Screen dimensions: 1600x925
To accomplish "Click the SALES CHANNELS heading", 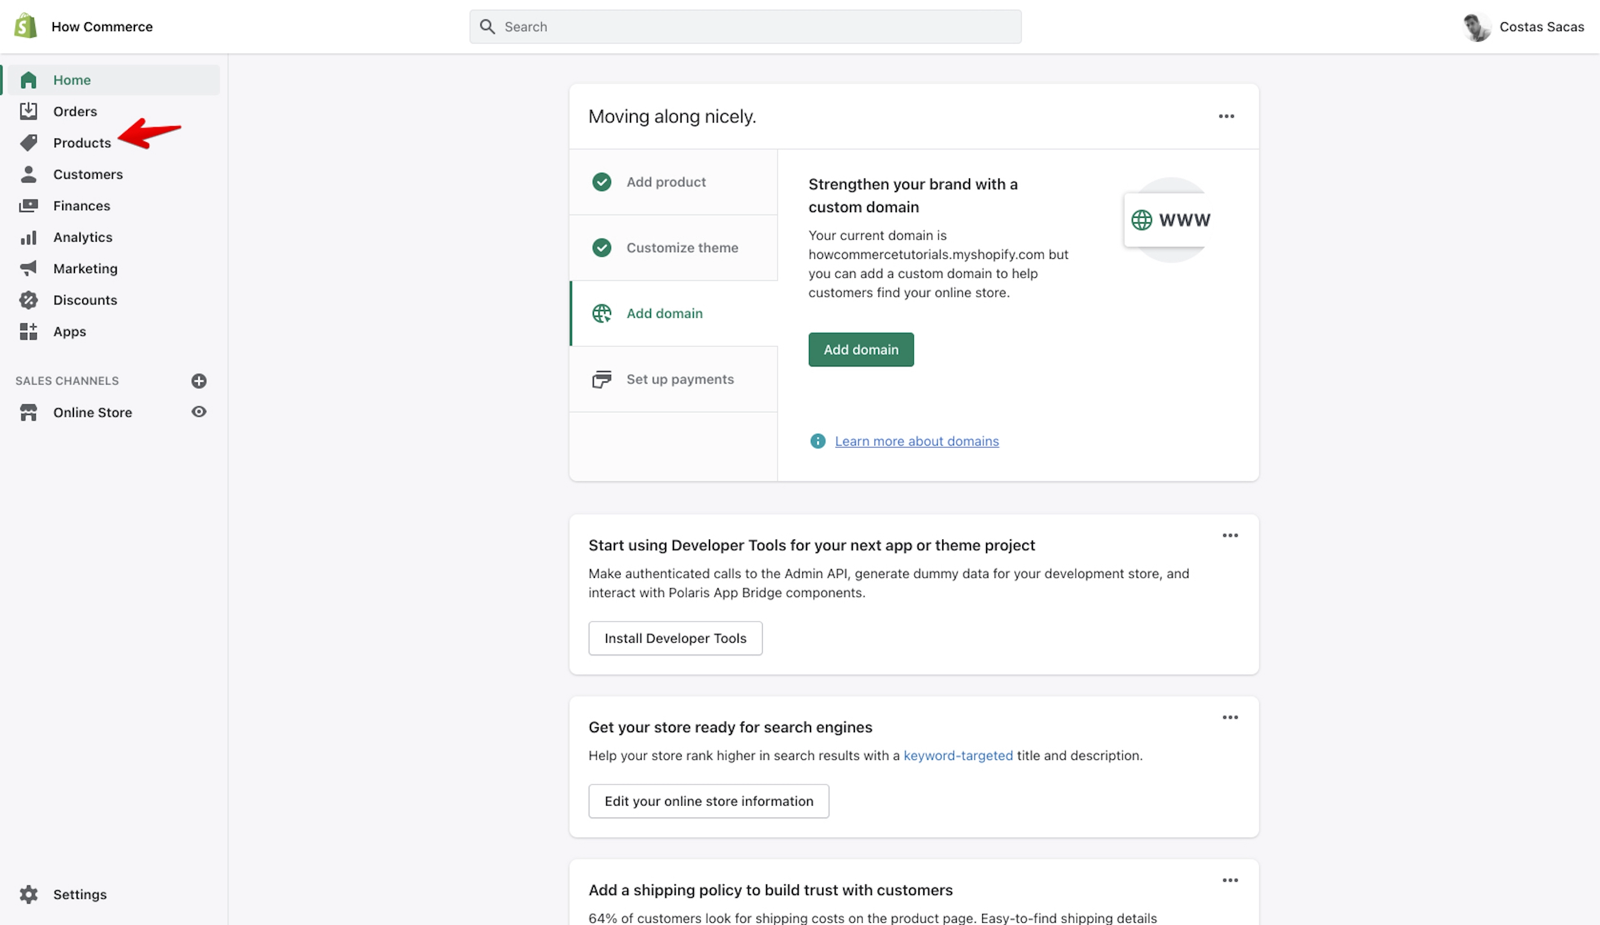I will [x=67, y=381].
